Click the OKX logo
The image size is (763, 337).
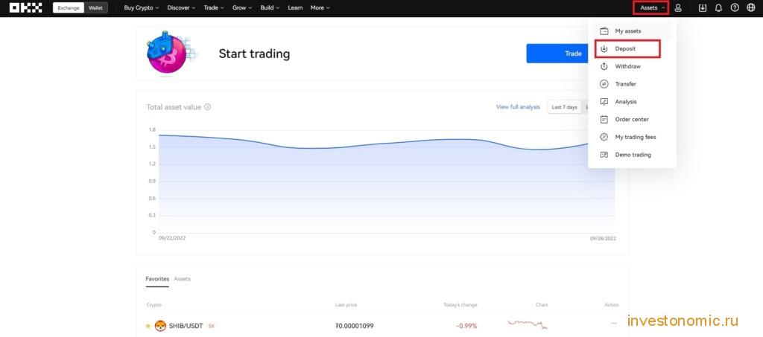[x=26, y=7]
